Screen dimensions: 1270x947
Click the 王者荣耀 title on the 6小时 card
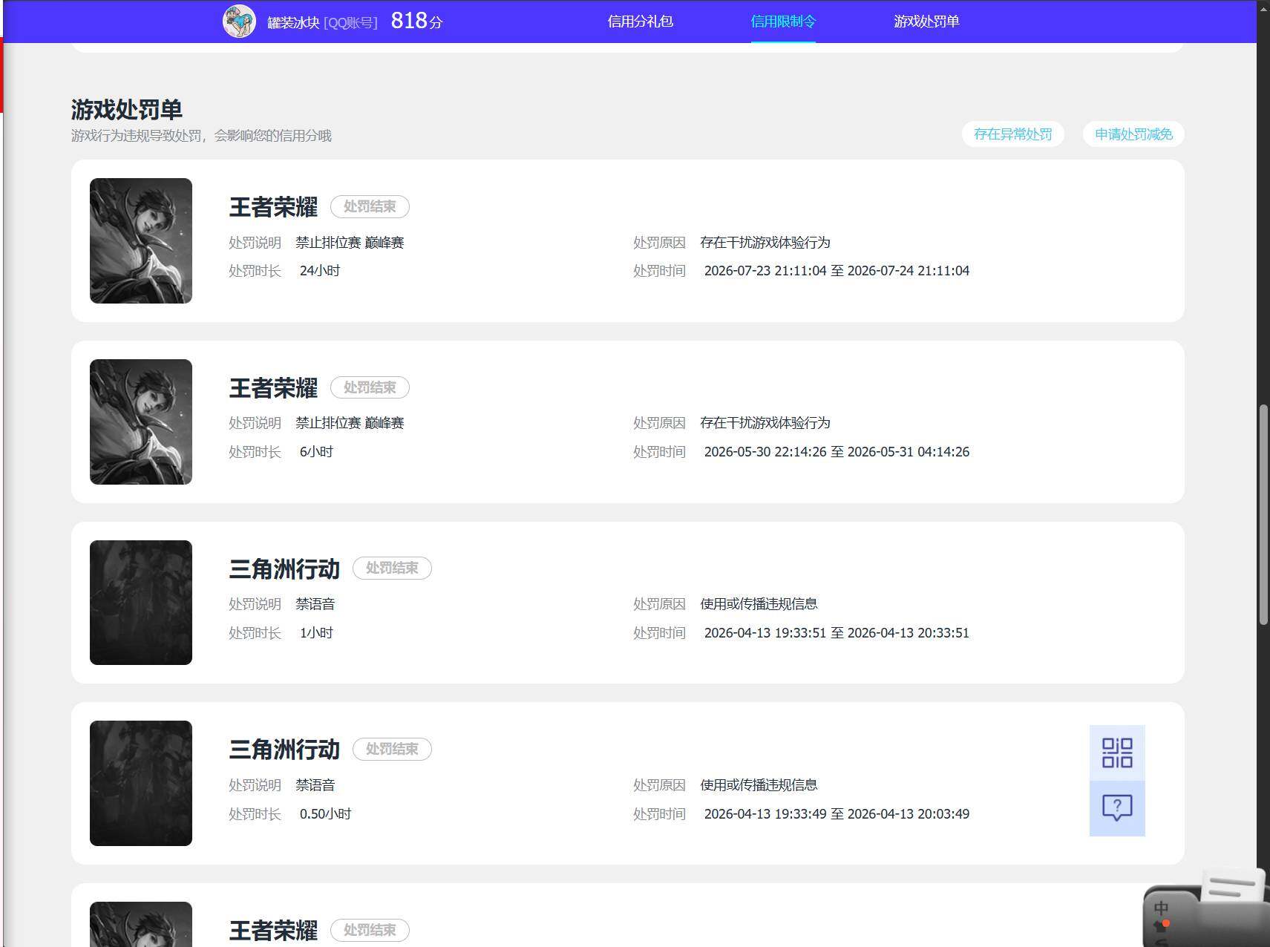273,388
